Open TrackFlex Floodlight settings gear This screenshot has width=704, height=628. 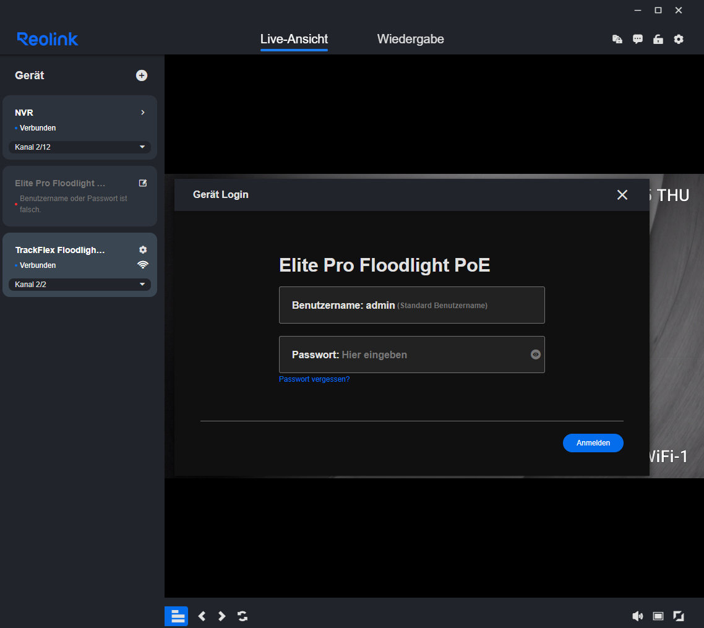pyautogui.click(x=143, y=249)
